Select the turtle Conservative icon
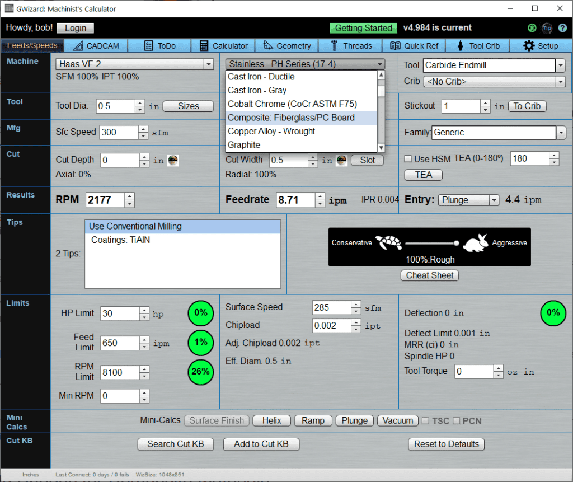 (388, 242)
